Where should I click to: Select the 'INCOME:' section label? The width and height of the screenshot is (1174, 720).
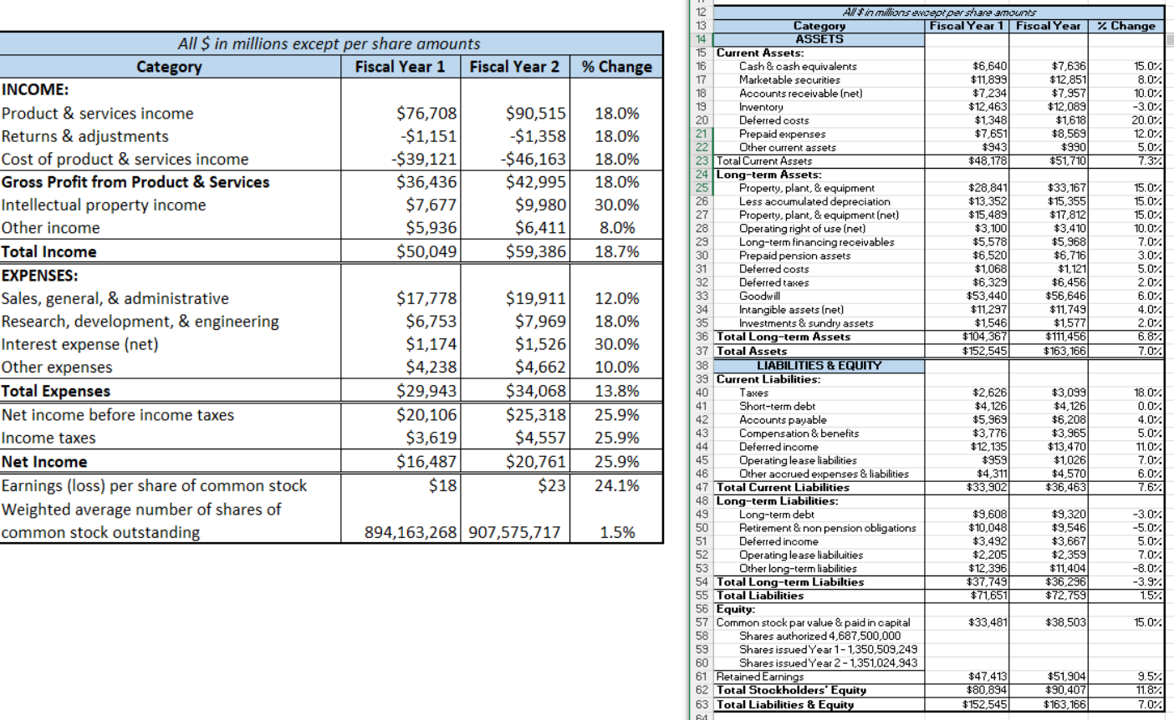click(x=35, y=90)
